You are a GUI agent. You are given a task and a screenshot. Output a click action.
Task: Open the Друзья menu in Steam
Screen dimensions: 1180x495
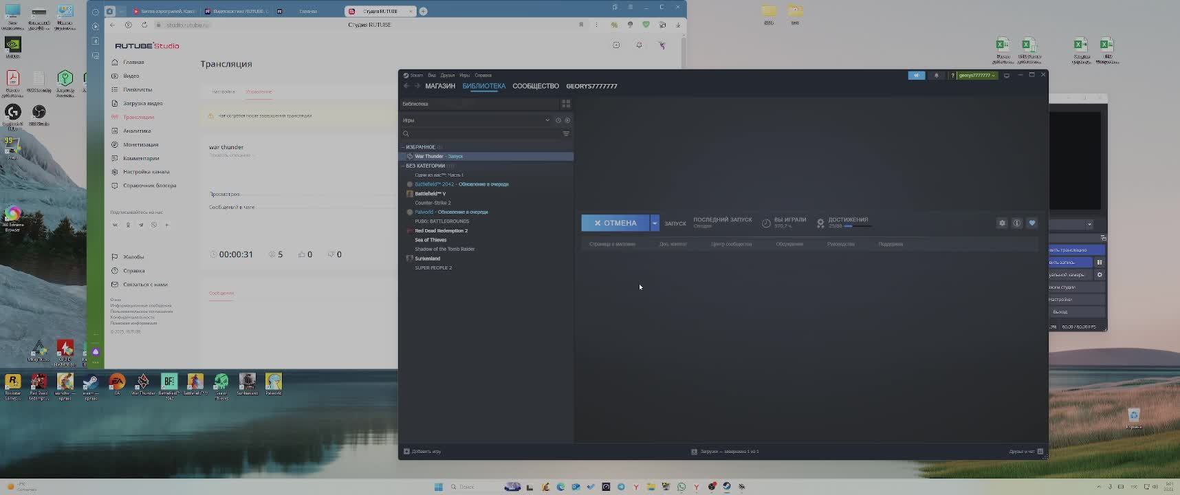(448, 76)
